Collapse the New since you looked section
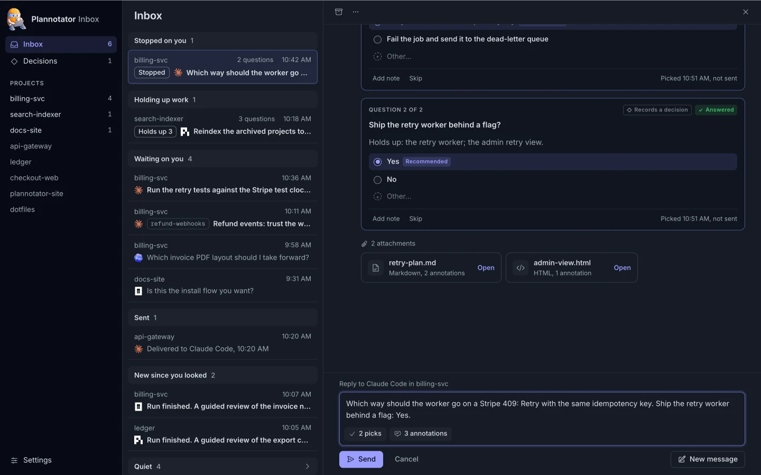Viewport: 761px width, 475px height. [x=222, y=375]
